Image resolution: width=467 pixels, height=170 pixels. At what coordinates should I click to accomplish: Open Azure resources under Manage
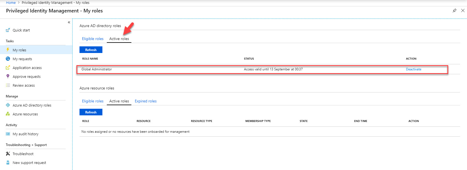[x=25, y=114]
